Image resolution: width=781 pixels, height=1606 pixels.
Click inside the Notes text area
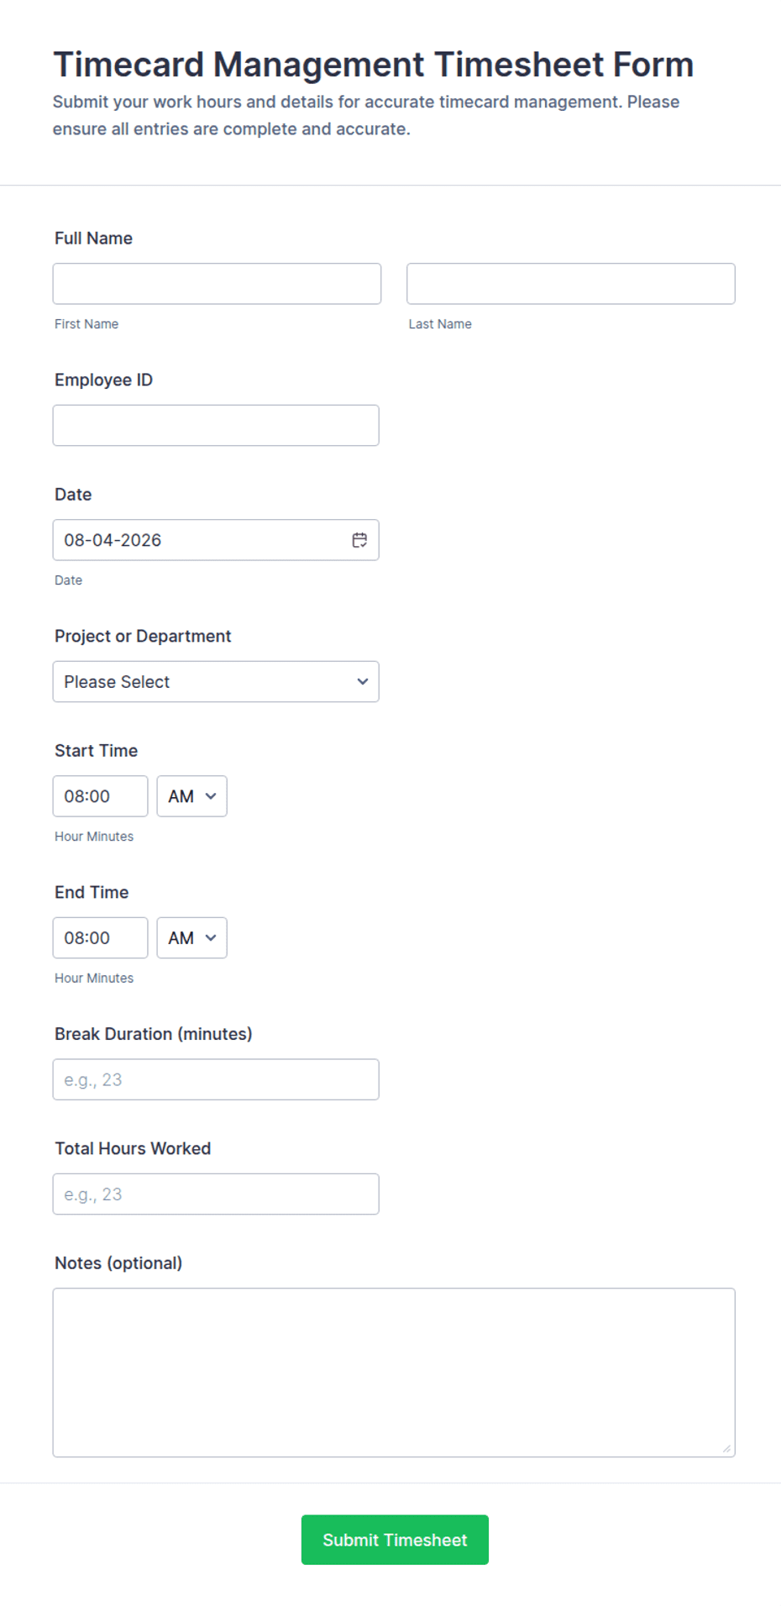394,1372
